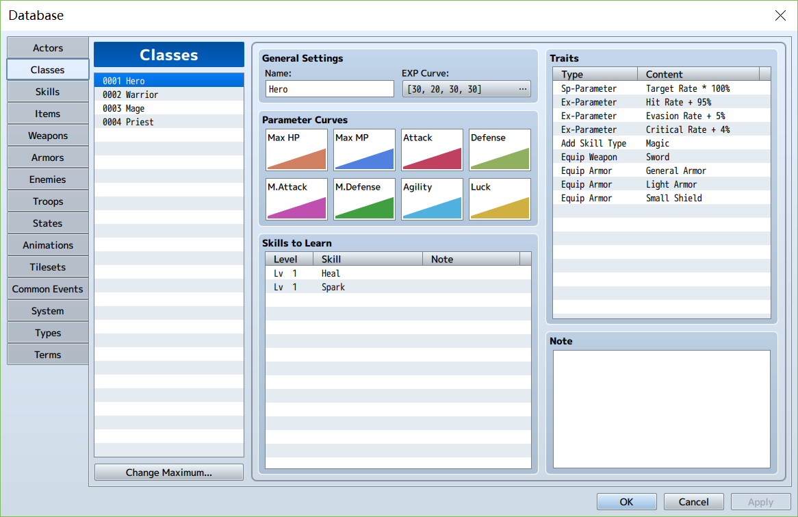Select Equip Weapon Sword trait
Viewport: 798px width, 517px height.
click(662, 157)
